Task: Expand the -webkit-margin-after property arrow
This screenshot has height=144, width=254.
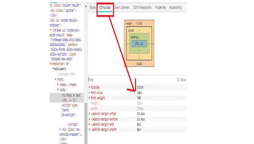Action: coord(89,114)
